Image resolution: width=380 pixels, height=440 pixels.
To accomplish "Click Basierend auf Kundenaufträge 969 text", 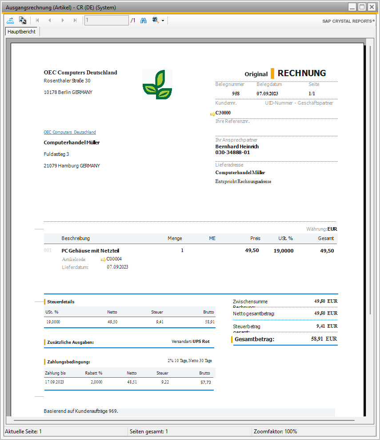I will pos(81,411).
